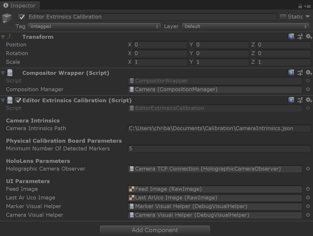Select the Inspector tab
313x236 pixels.
(x=20, y=5)
